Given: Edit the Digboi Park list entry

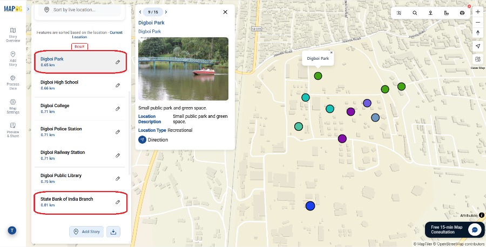Looking at the screenshot, I should point(118,62).
